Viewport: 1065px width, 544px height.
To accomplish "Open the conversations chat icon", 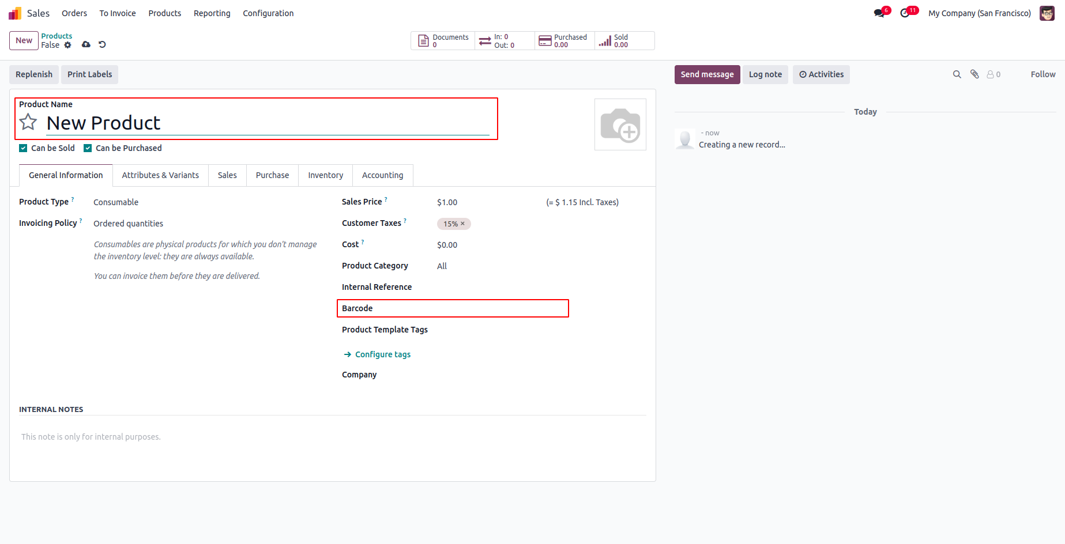I will point(879,13).
